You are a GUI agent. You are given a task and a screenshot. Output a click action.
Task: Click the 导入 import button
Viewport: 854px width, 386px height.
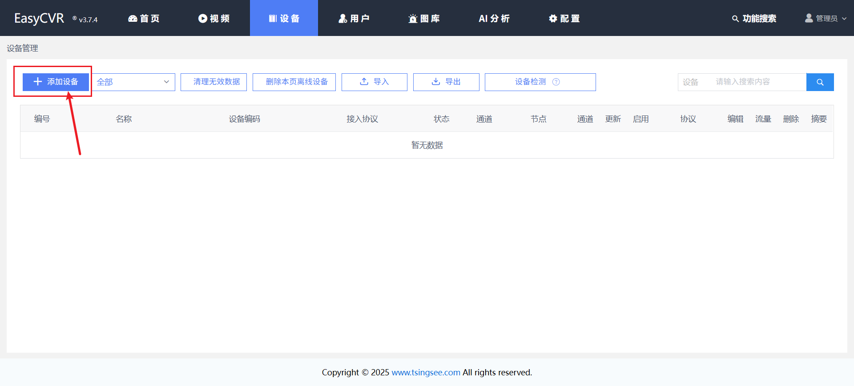coord(374,82)
